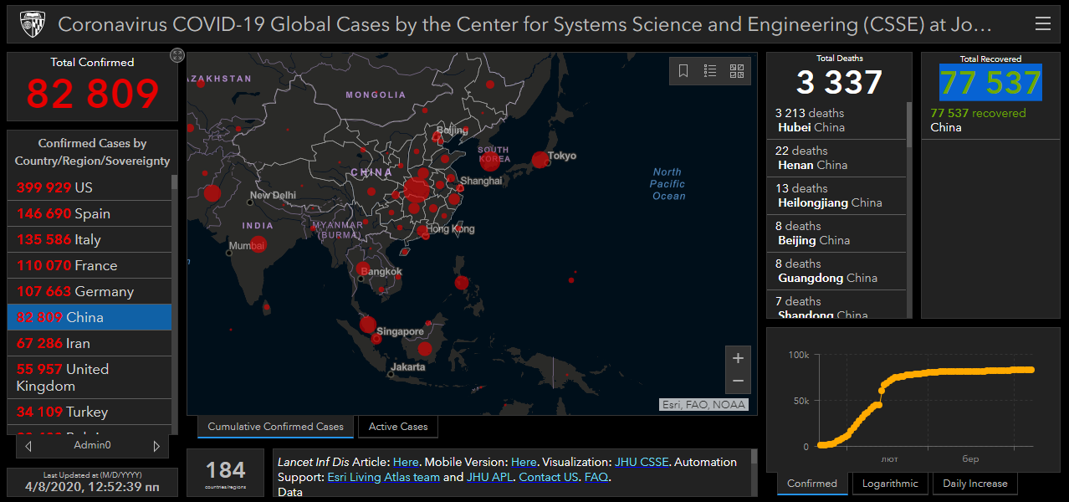Follow the JHU APL link

coord(489,477)
